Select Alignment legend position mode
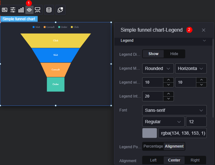 coord(174,146)
